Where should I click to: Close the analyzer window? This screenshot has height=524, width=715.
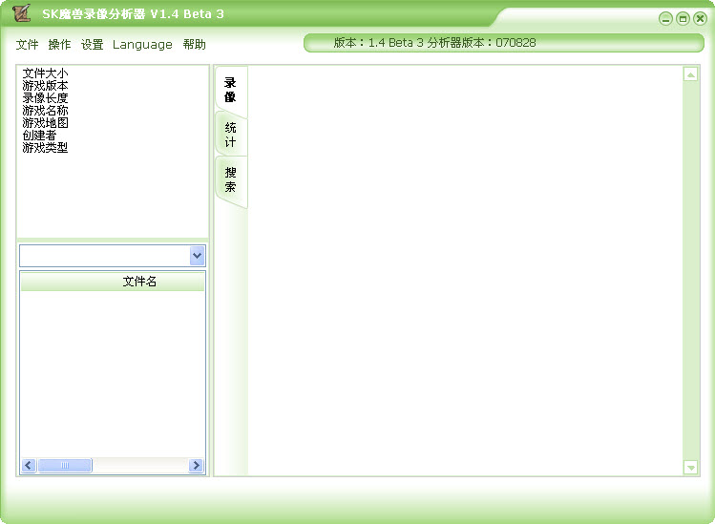pyautogui.click(x=700, y=19)
